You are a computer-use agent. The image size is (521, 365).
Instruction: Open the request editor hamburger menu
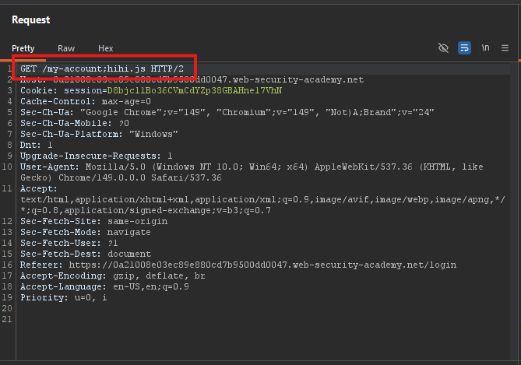coord(505,48)
